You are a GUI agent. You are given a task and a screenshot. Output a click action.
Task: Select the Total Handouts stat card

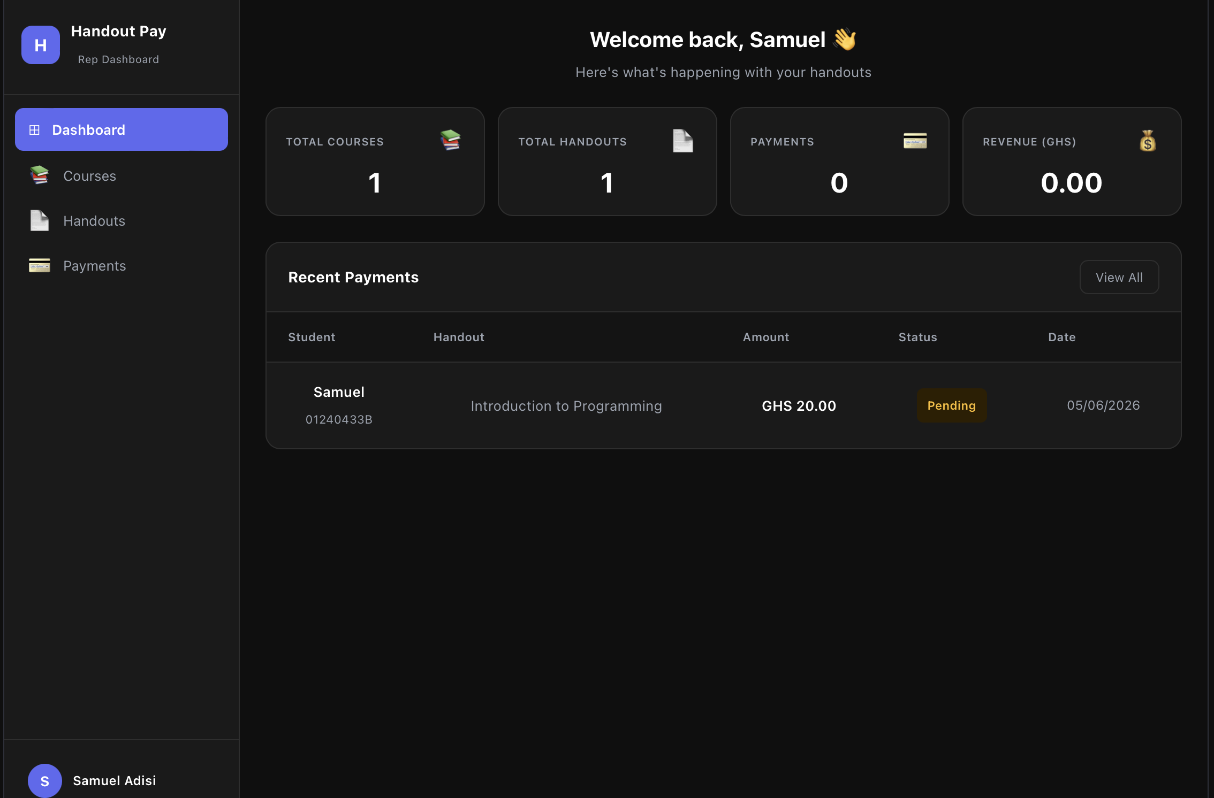(608, 162)
